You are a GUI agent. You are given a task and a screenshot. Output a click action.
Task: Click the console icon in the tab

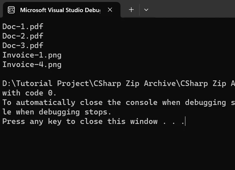[11, 10]
